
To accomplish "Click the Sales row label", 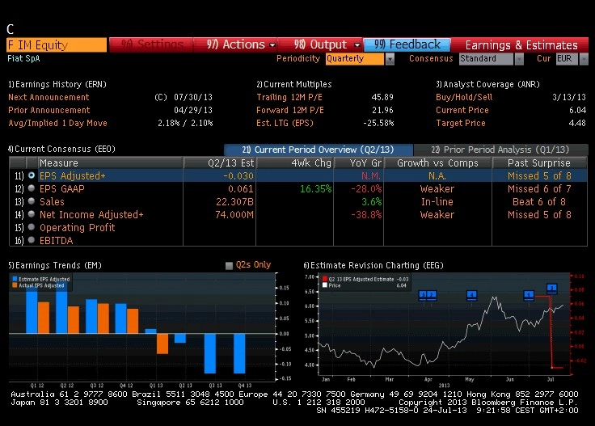I will [x=52, y=202].
